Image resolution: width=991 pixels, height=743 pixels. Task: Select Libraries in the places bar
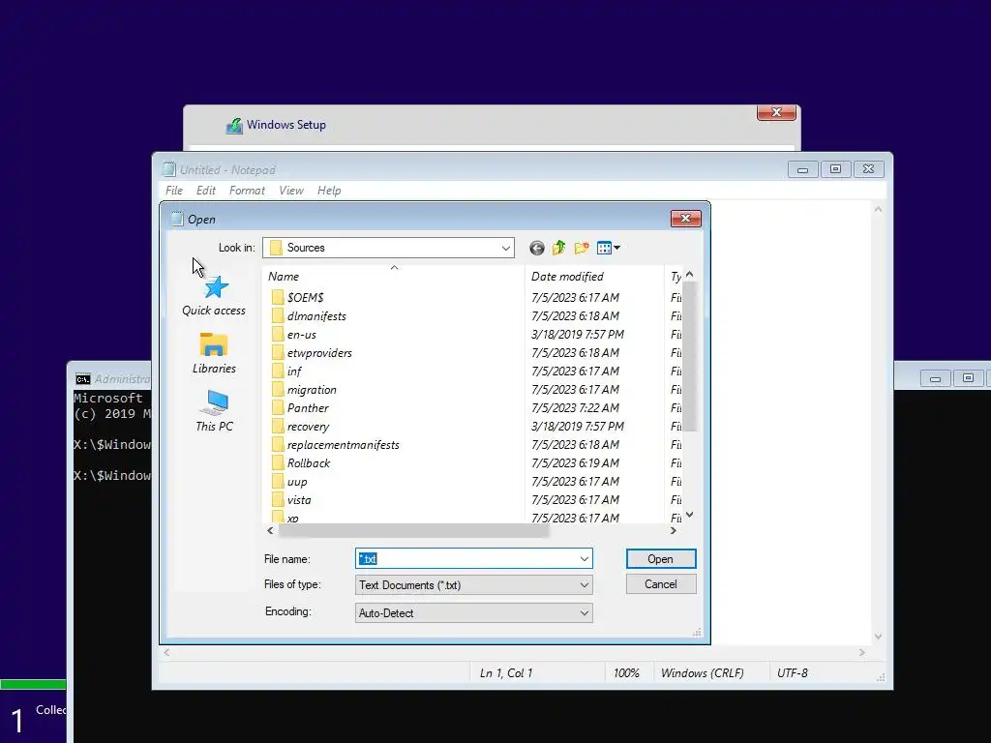(x=214, y=353)
